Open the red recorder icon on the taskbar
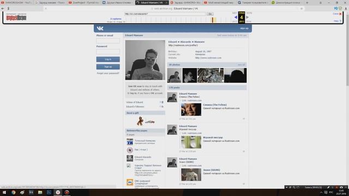Image resolution: width=349 pixels, height=196 pixels. tap(67, 192)
